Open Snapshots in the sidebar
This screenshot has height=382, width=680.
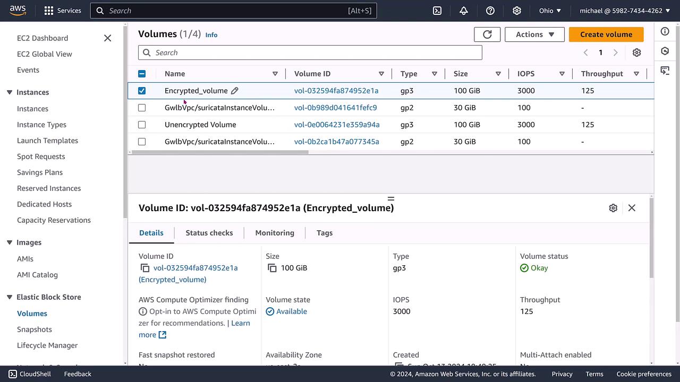point(35,329)
